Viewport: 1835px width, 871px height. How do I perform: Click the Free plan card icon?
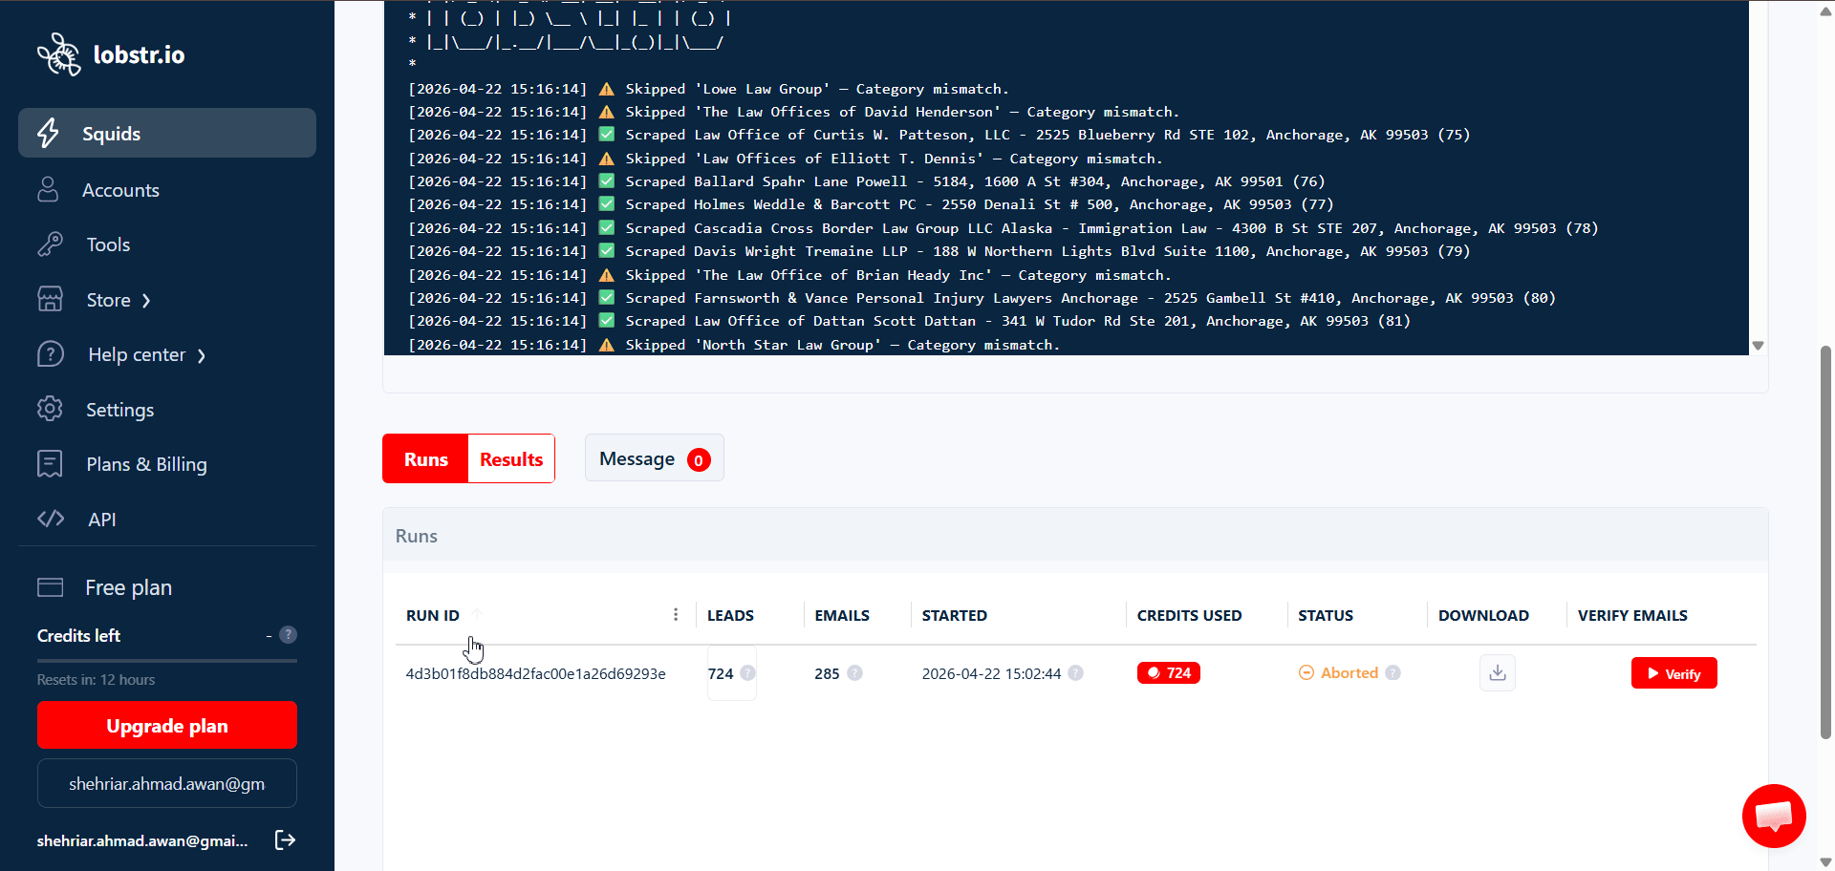click(x=50, y=587)
